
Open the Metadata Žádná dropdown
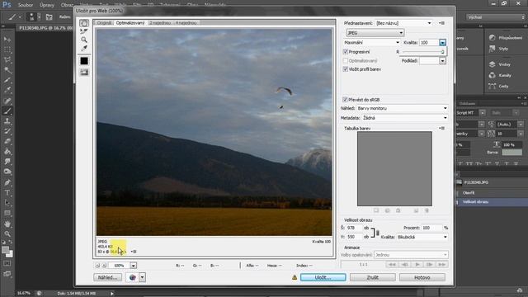click(405, 118)
